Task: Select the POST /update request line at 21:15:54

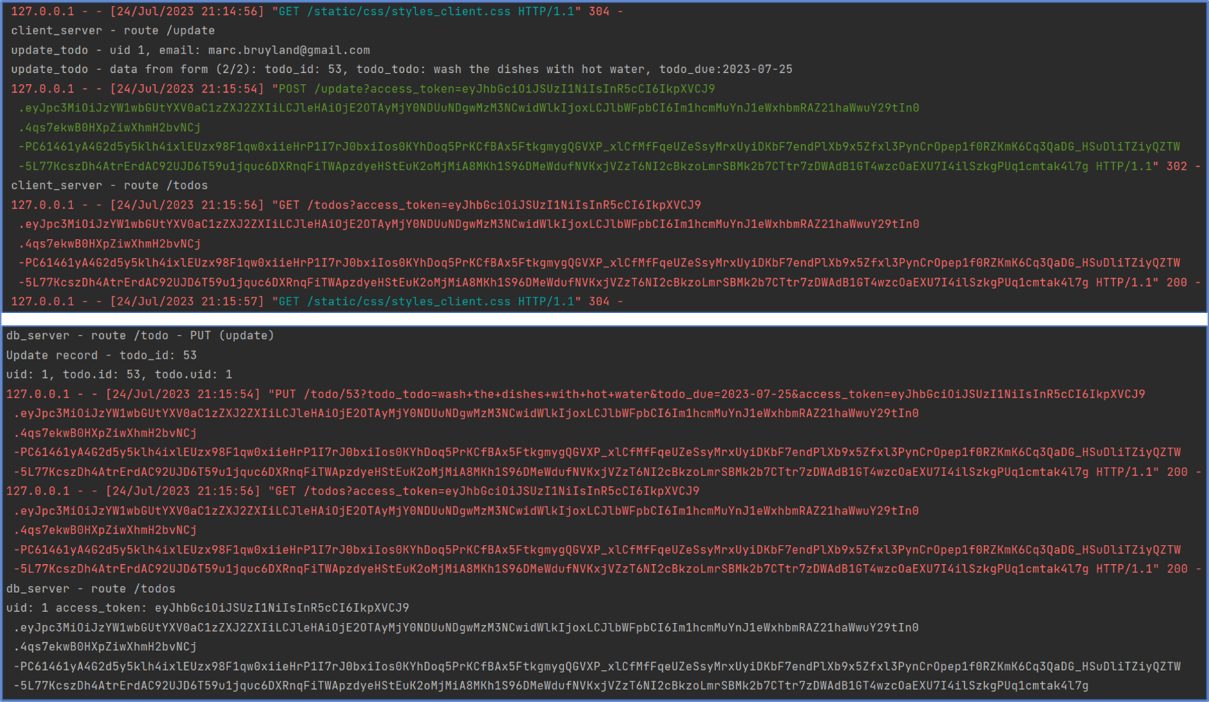Action: point(363,89)
